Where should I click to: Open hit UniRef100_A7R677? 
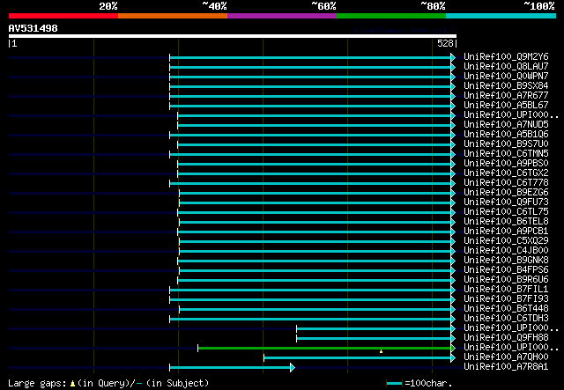506,96
